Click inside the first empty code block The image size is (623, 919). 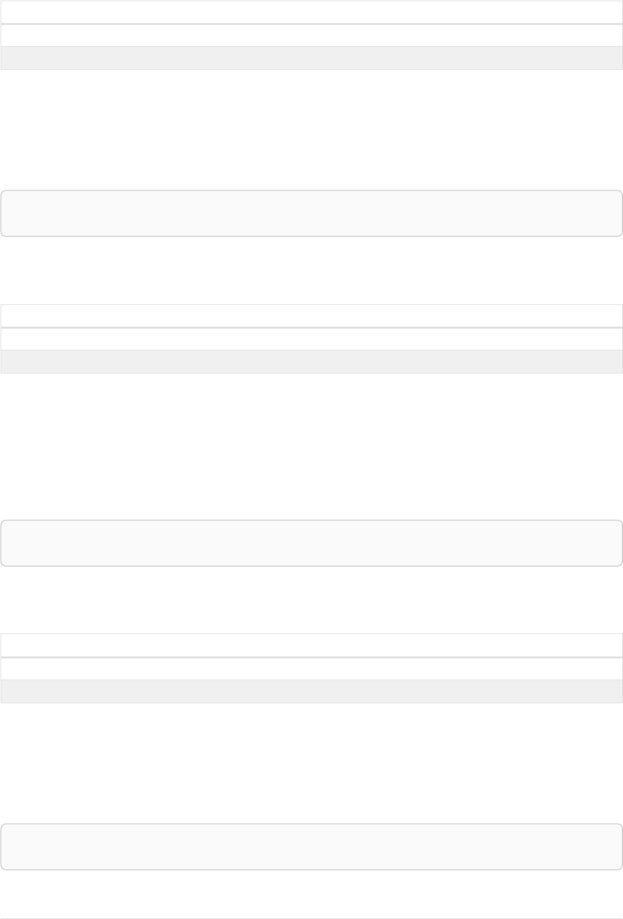(311, 213)
